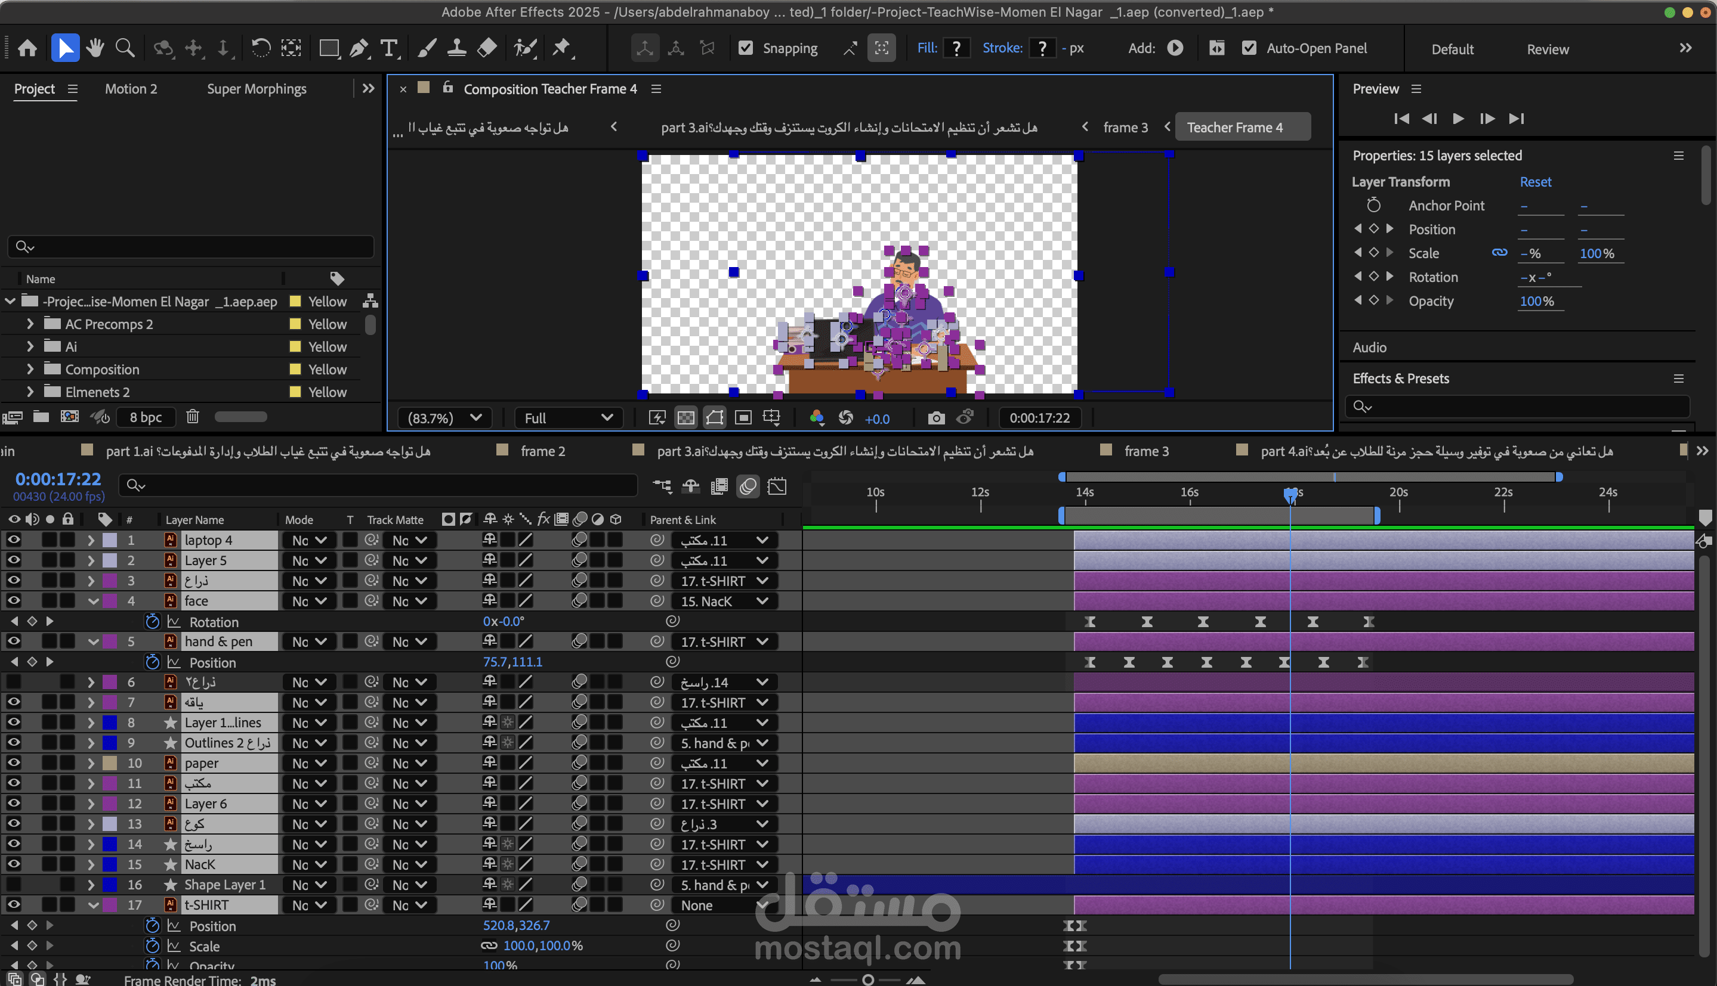Uncheck the Snapping checkbox
The height and width of the screenshot is (986, 1717).
745,48
